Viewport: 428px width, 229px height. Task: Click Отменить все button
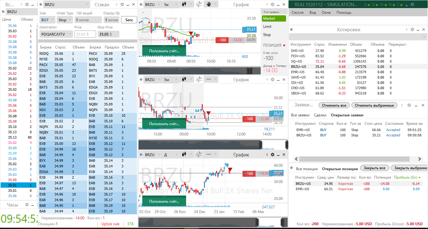click(334, 105)
